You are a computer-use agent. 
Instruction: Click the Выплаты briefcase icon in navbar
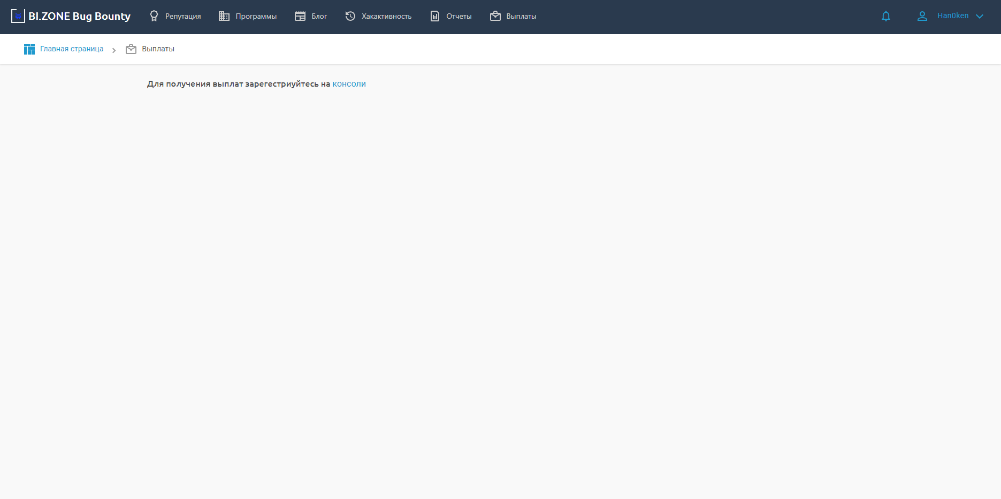click(495, 16)
